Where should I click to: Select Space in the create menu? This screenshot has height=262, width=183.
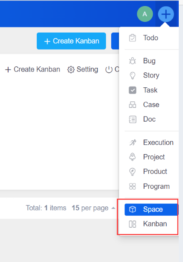tap(152, 209)
